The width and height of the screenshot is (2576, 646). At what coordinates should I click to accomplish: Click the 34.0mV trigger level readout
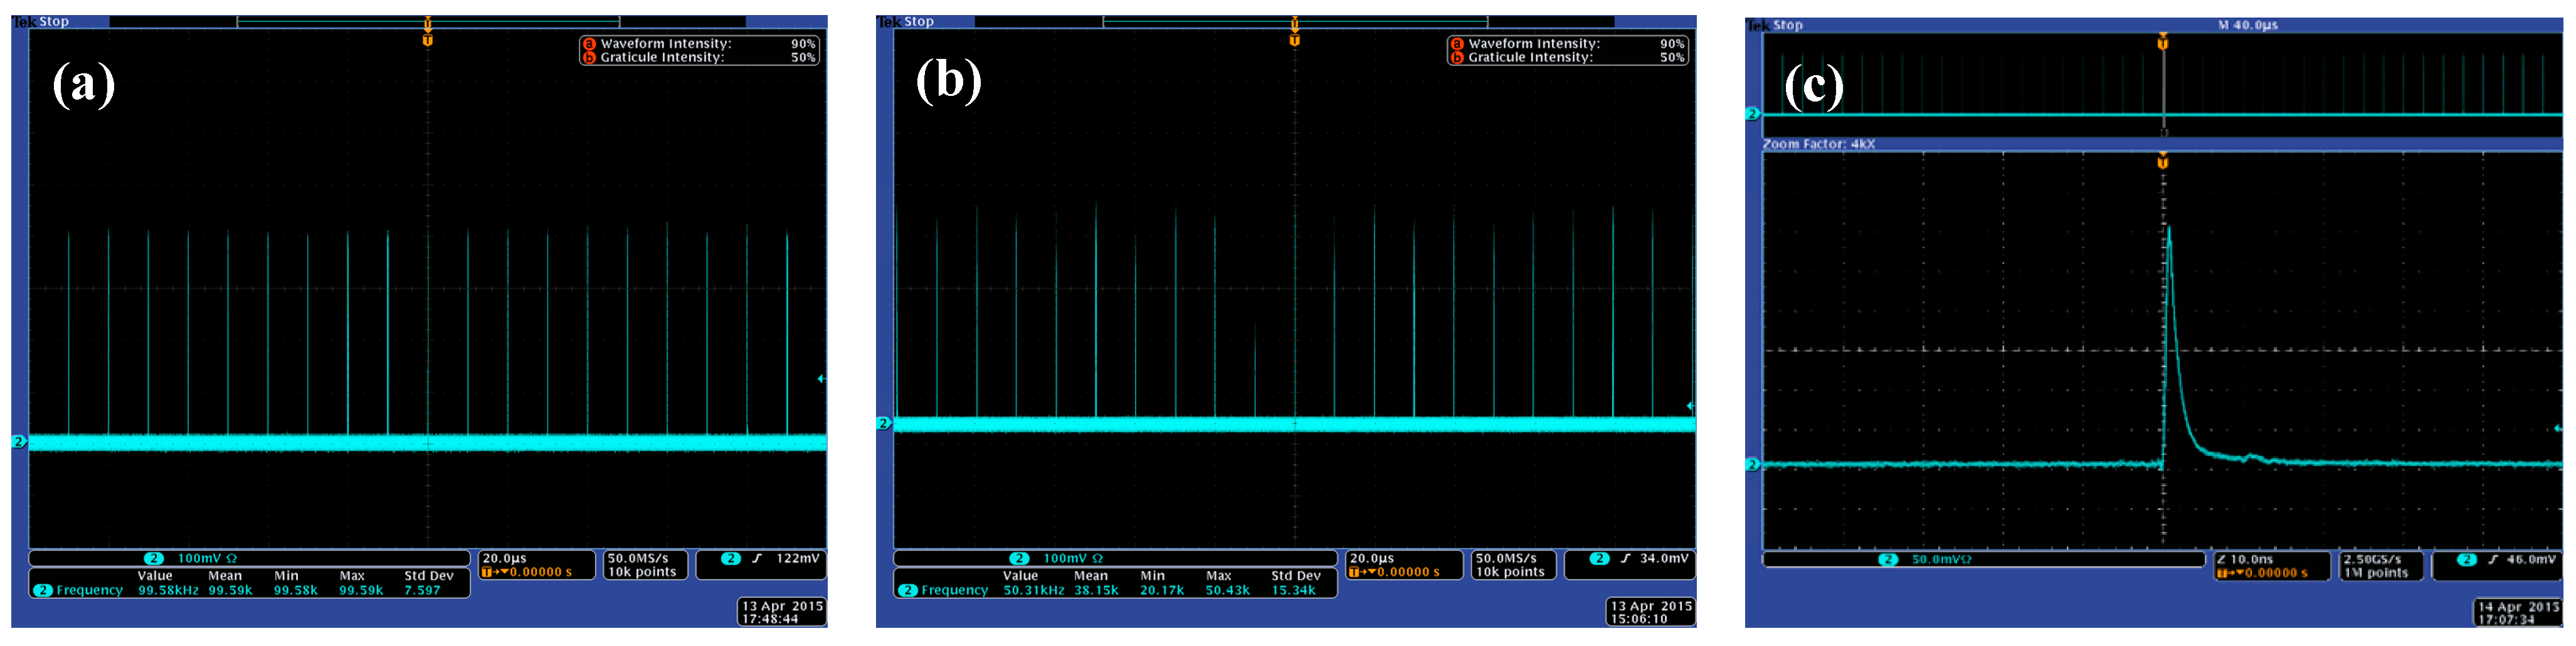pos(1664,558)
